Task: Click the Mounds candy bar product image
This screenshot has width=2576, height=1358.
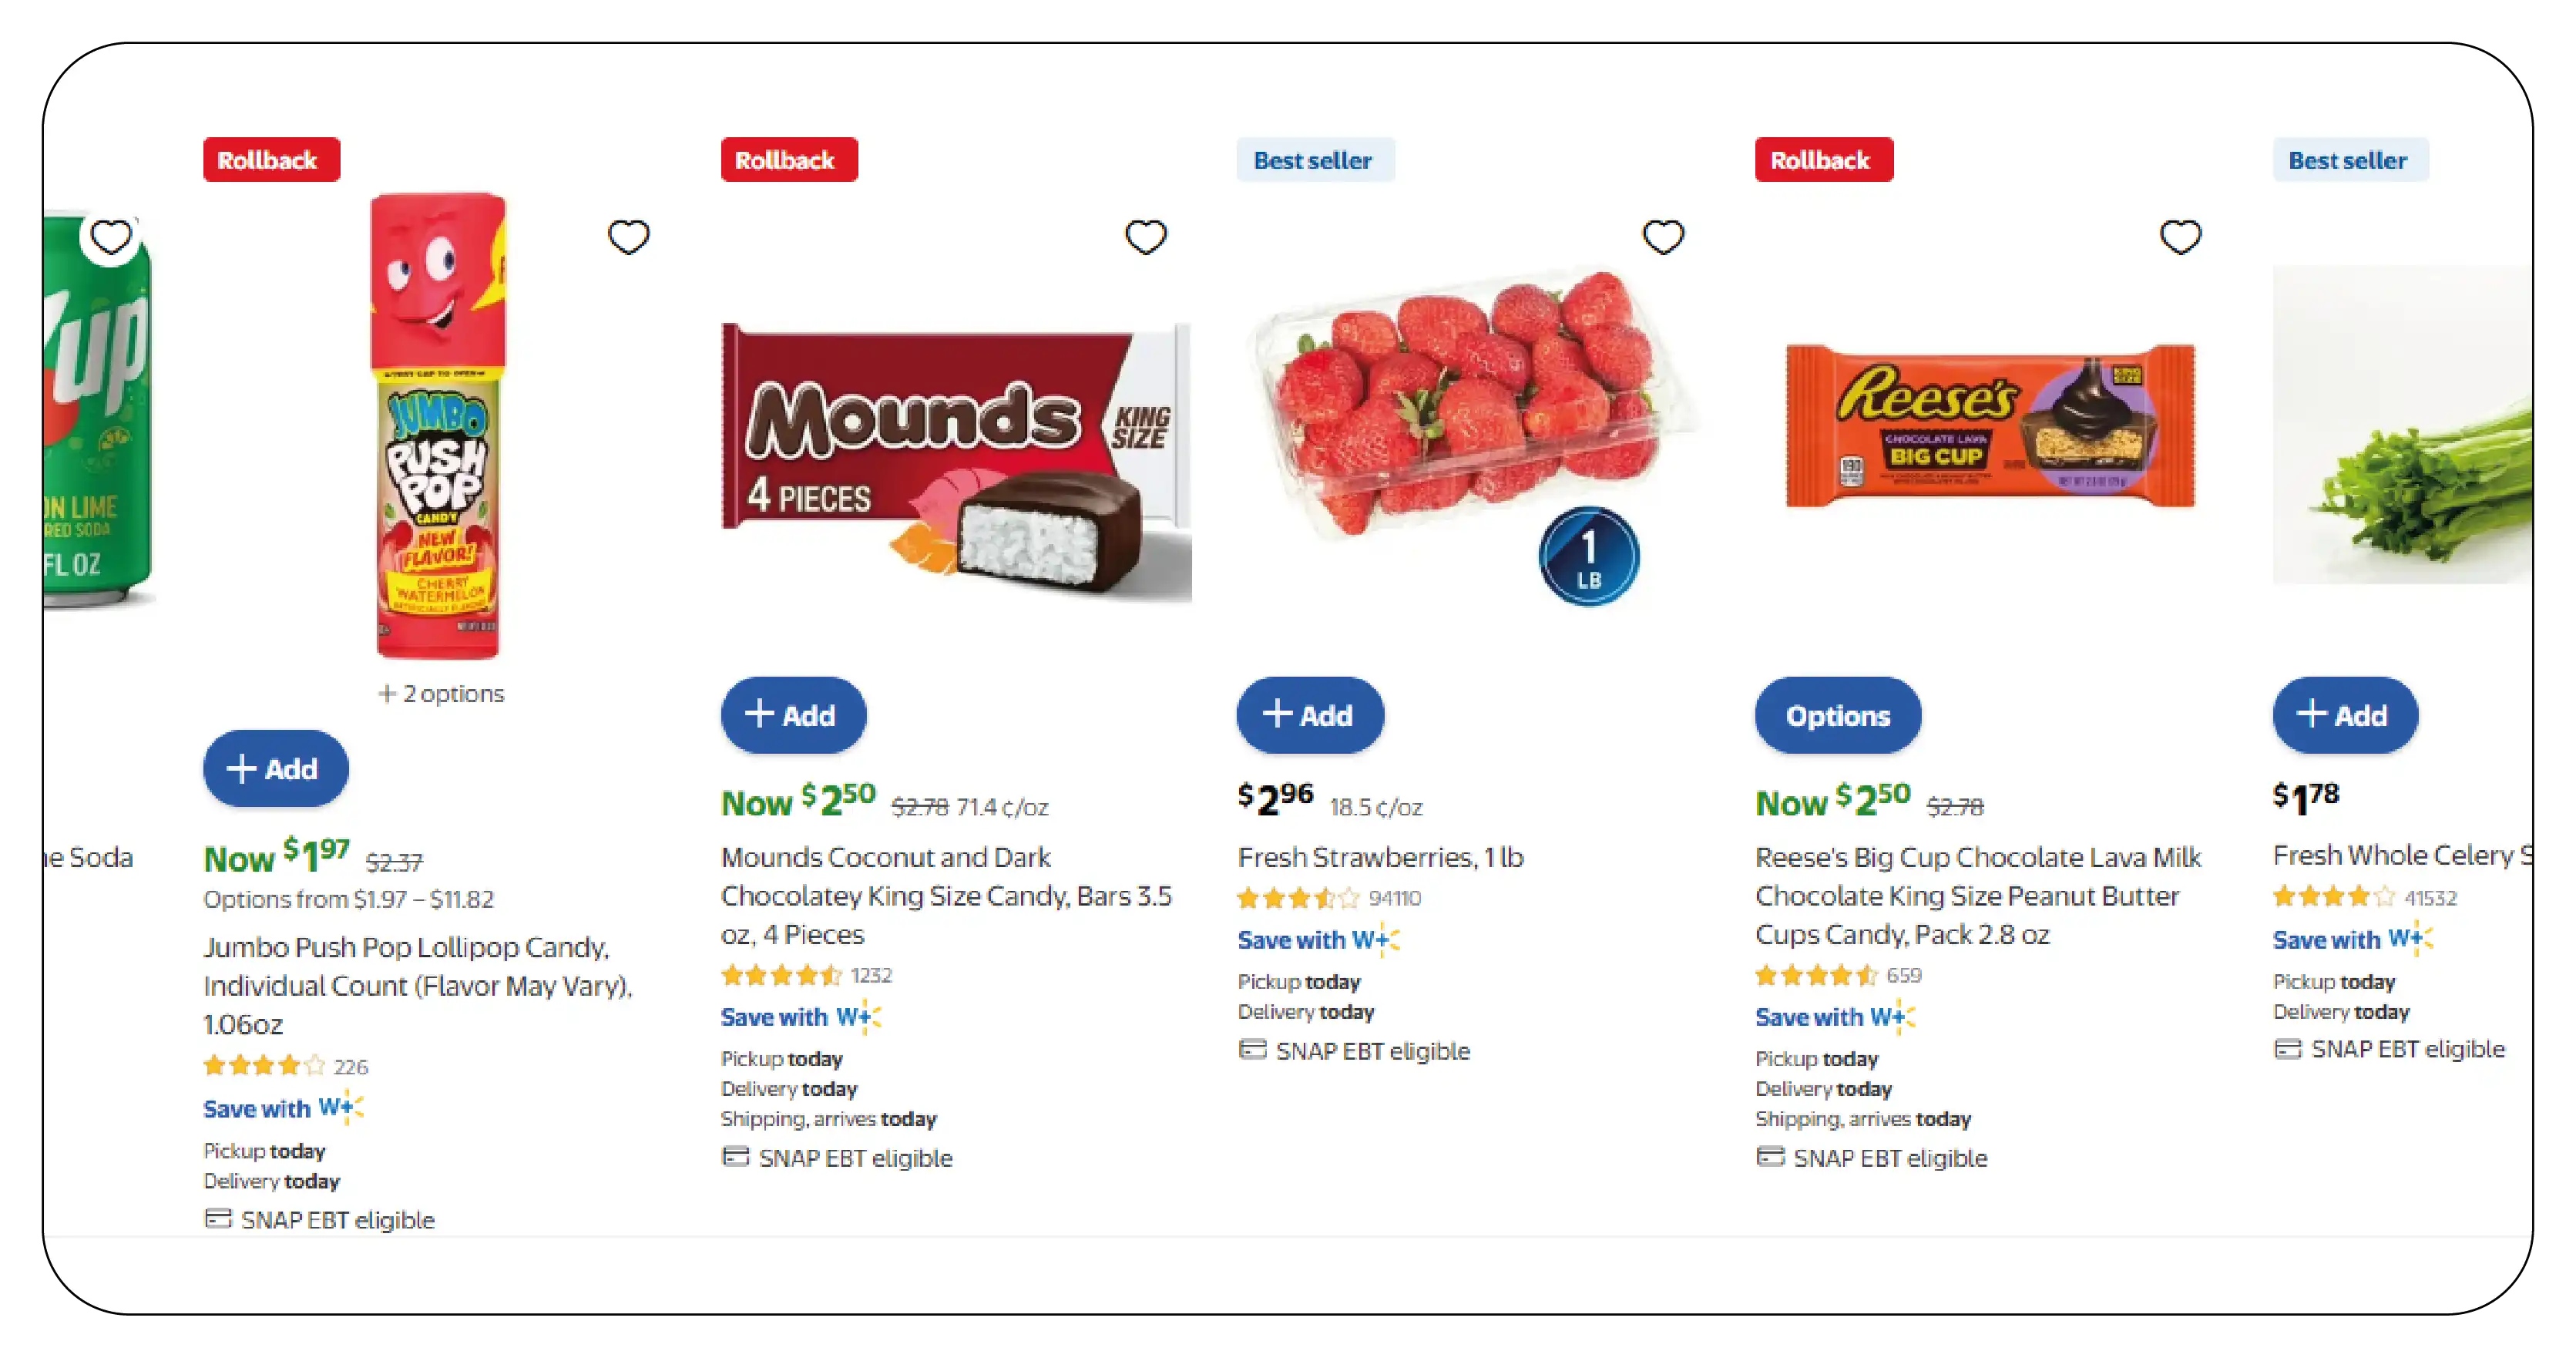Action: pos(956,460)
